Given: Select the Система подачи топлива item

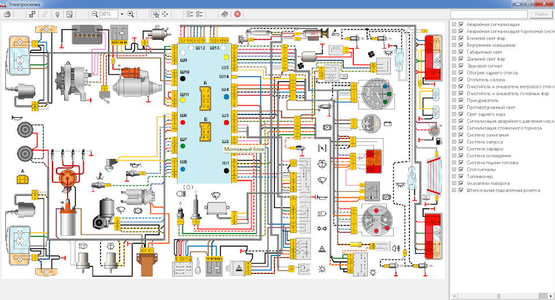Looking at the screenshot, I should (x=493, y=162).
